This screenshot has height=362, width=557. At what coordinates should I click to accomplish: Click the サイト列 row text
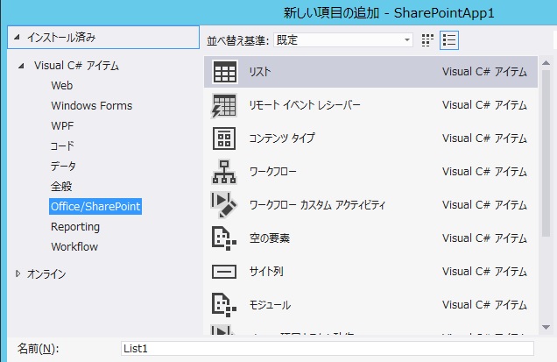point(266,272)
